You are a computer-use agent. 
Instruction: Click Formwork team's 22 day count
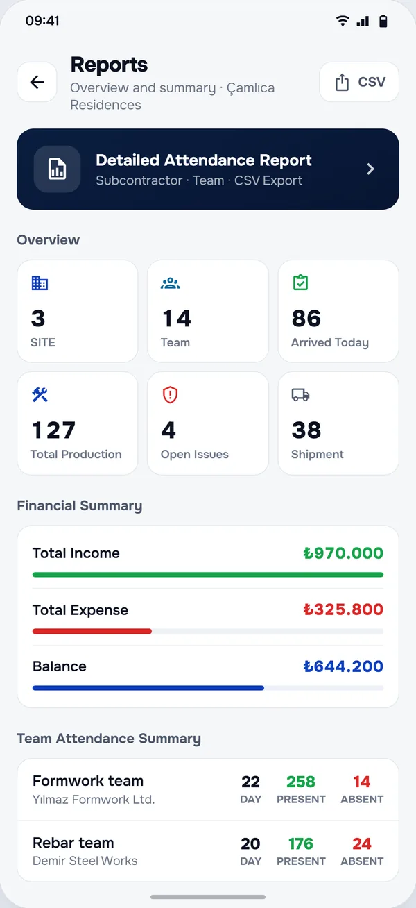tap(250, 782)
